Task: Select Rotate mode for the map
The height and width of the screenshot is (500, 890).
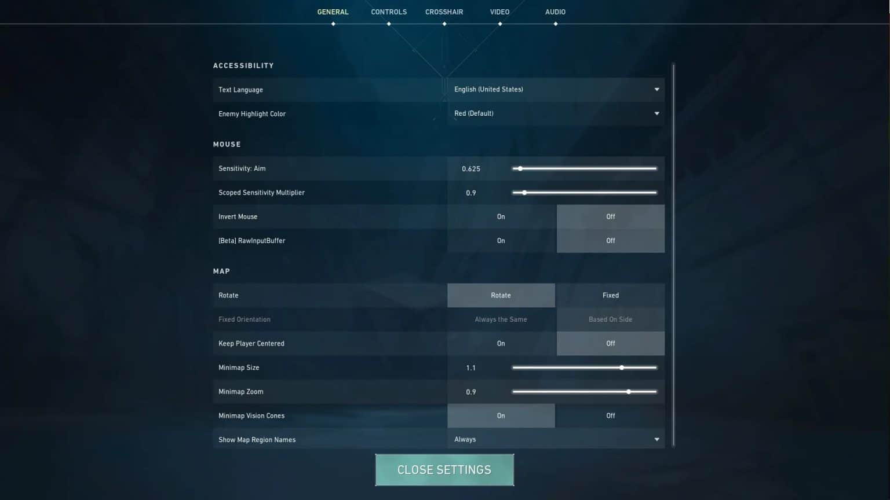Action: tap(501, 295)
